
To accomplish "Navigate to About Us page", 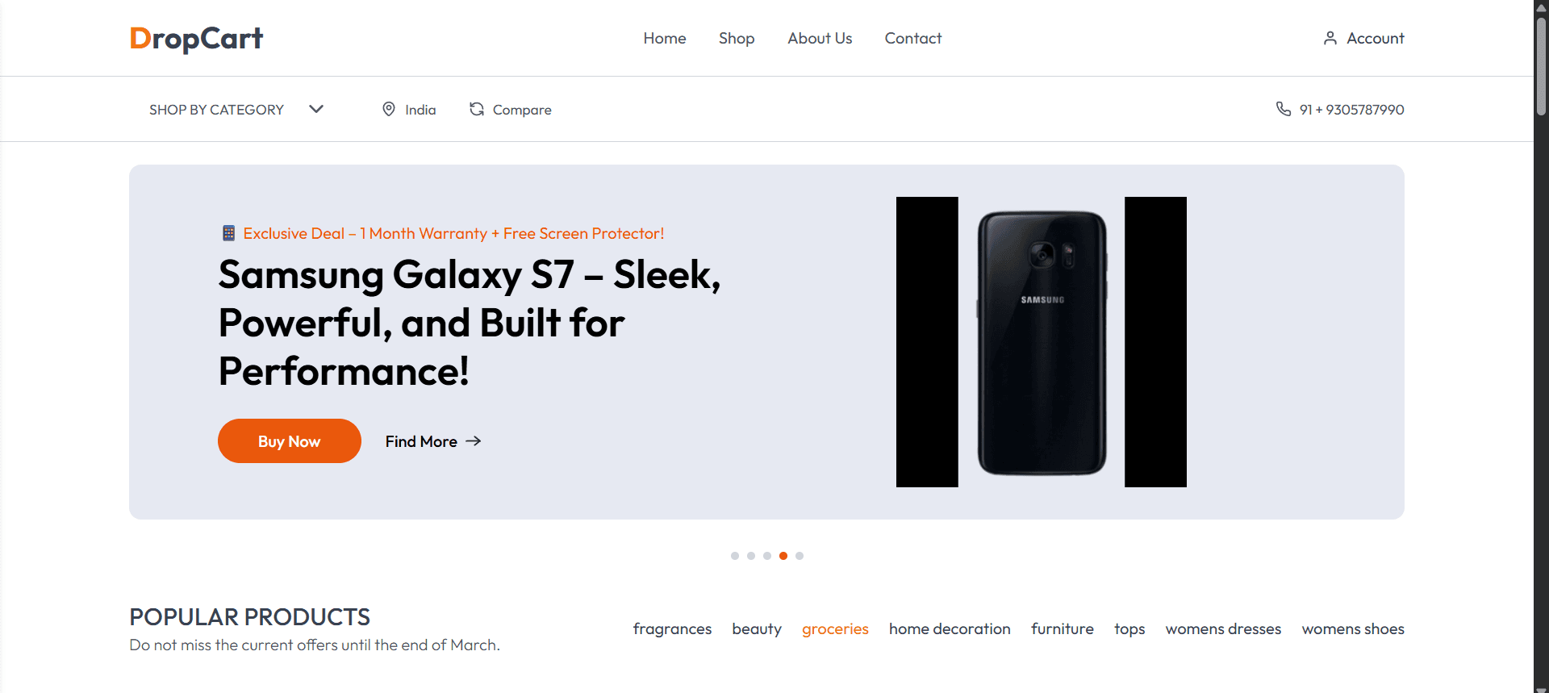I will [820, 38].
